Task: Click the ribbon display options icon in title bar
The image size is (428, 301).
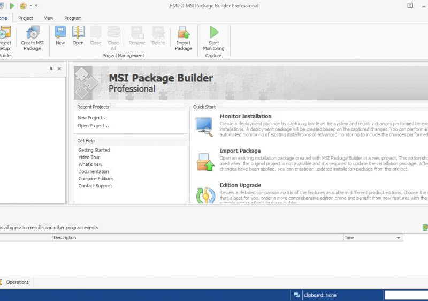Action: point(410,5)
